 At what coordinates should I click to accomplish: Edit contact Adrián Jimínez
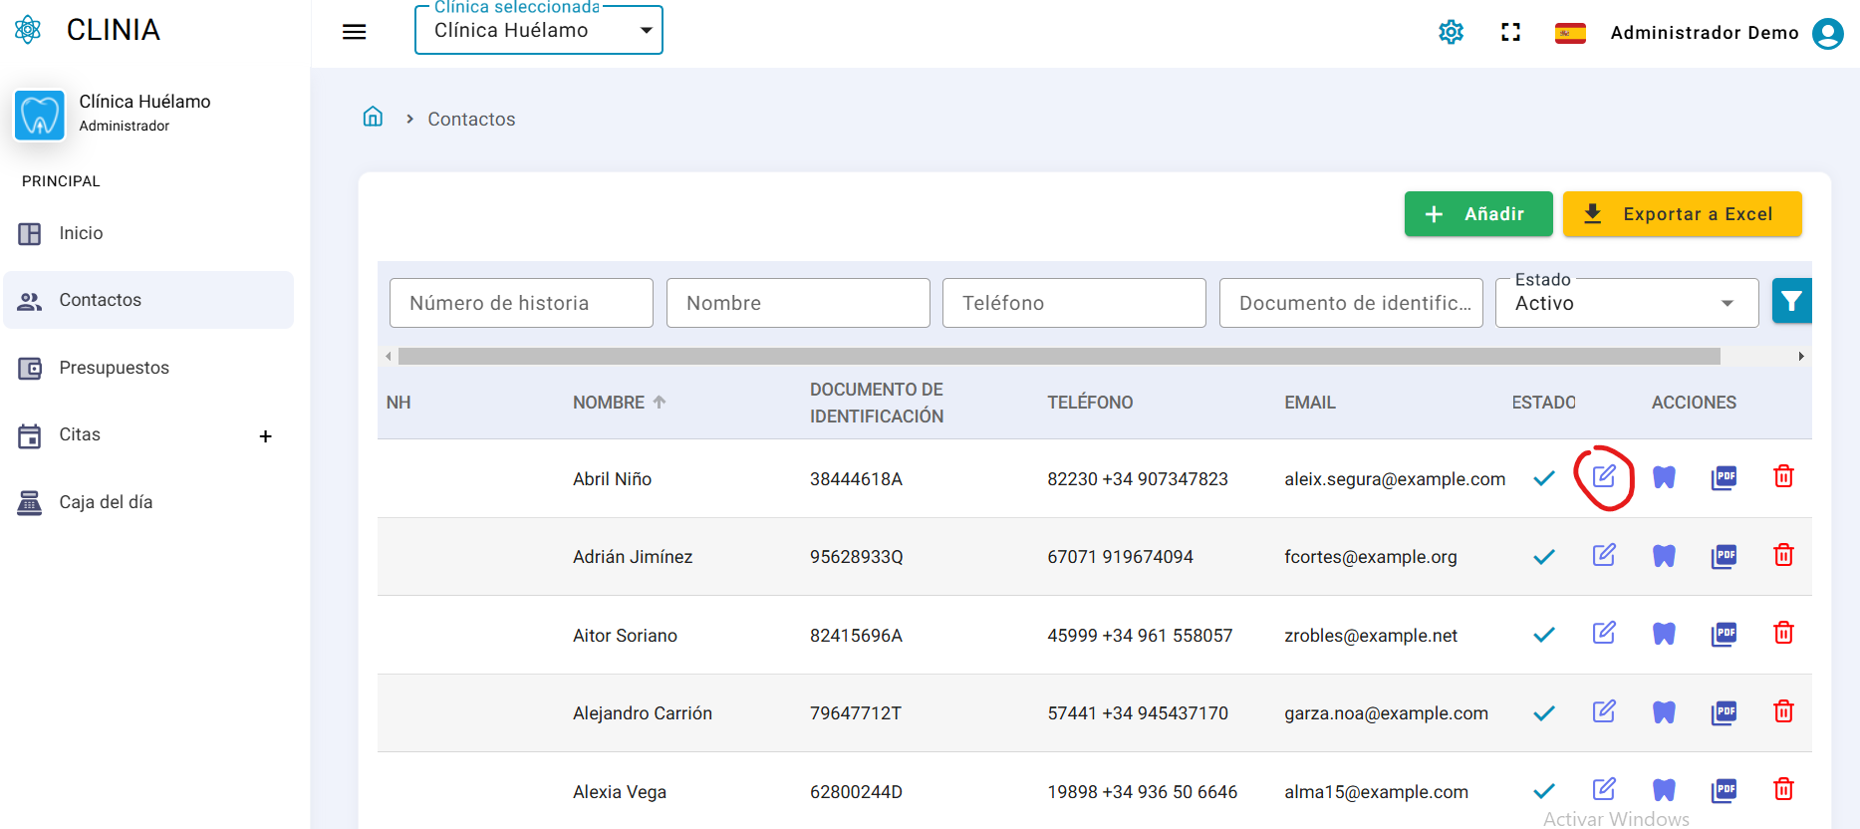tap(1604, 555)
